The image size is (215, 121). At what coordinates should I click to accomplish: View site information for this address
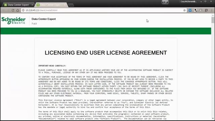click(23, 10)
